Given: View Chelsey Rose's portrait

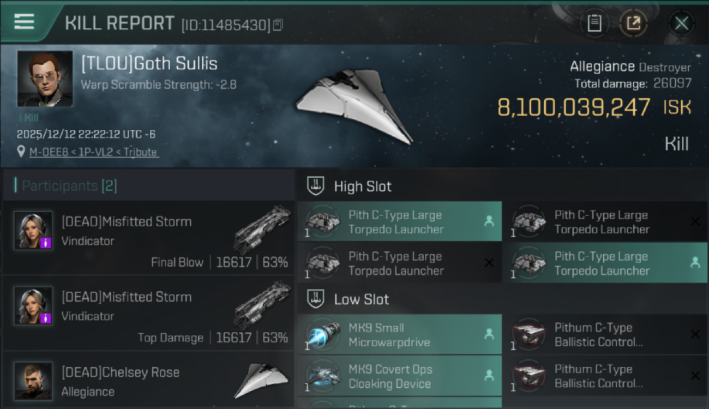Looking at the screenshot, I should click(33, 380).
